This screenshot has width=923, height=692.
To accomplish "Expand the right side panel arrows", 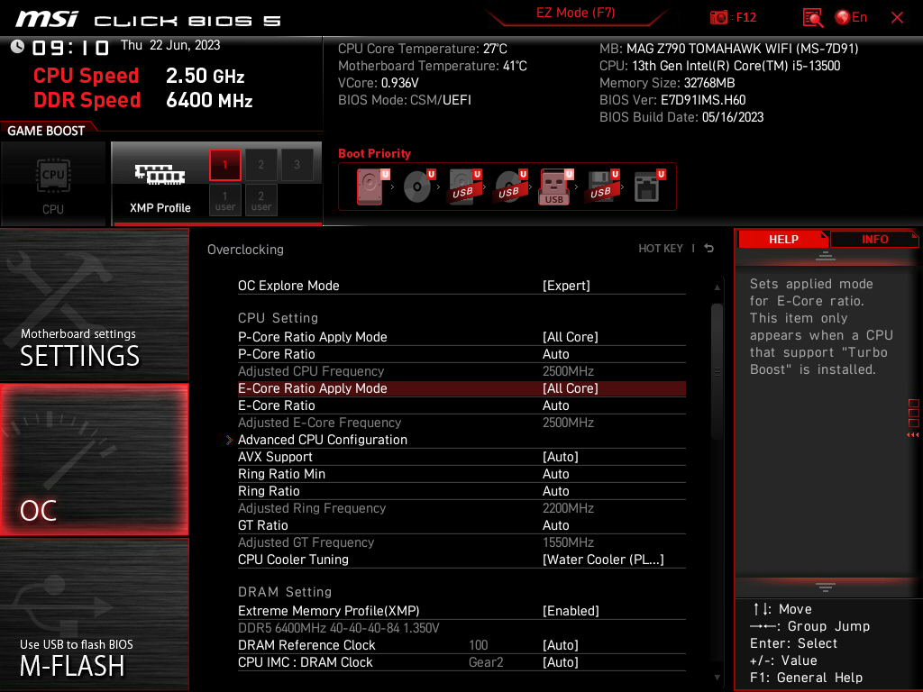I will 912,435.
